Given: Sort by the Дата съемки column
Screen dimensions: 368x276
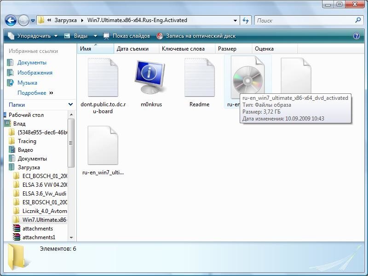Looking at the screenshot, I should point(137,49).
